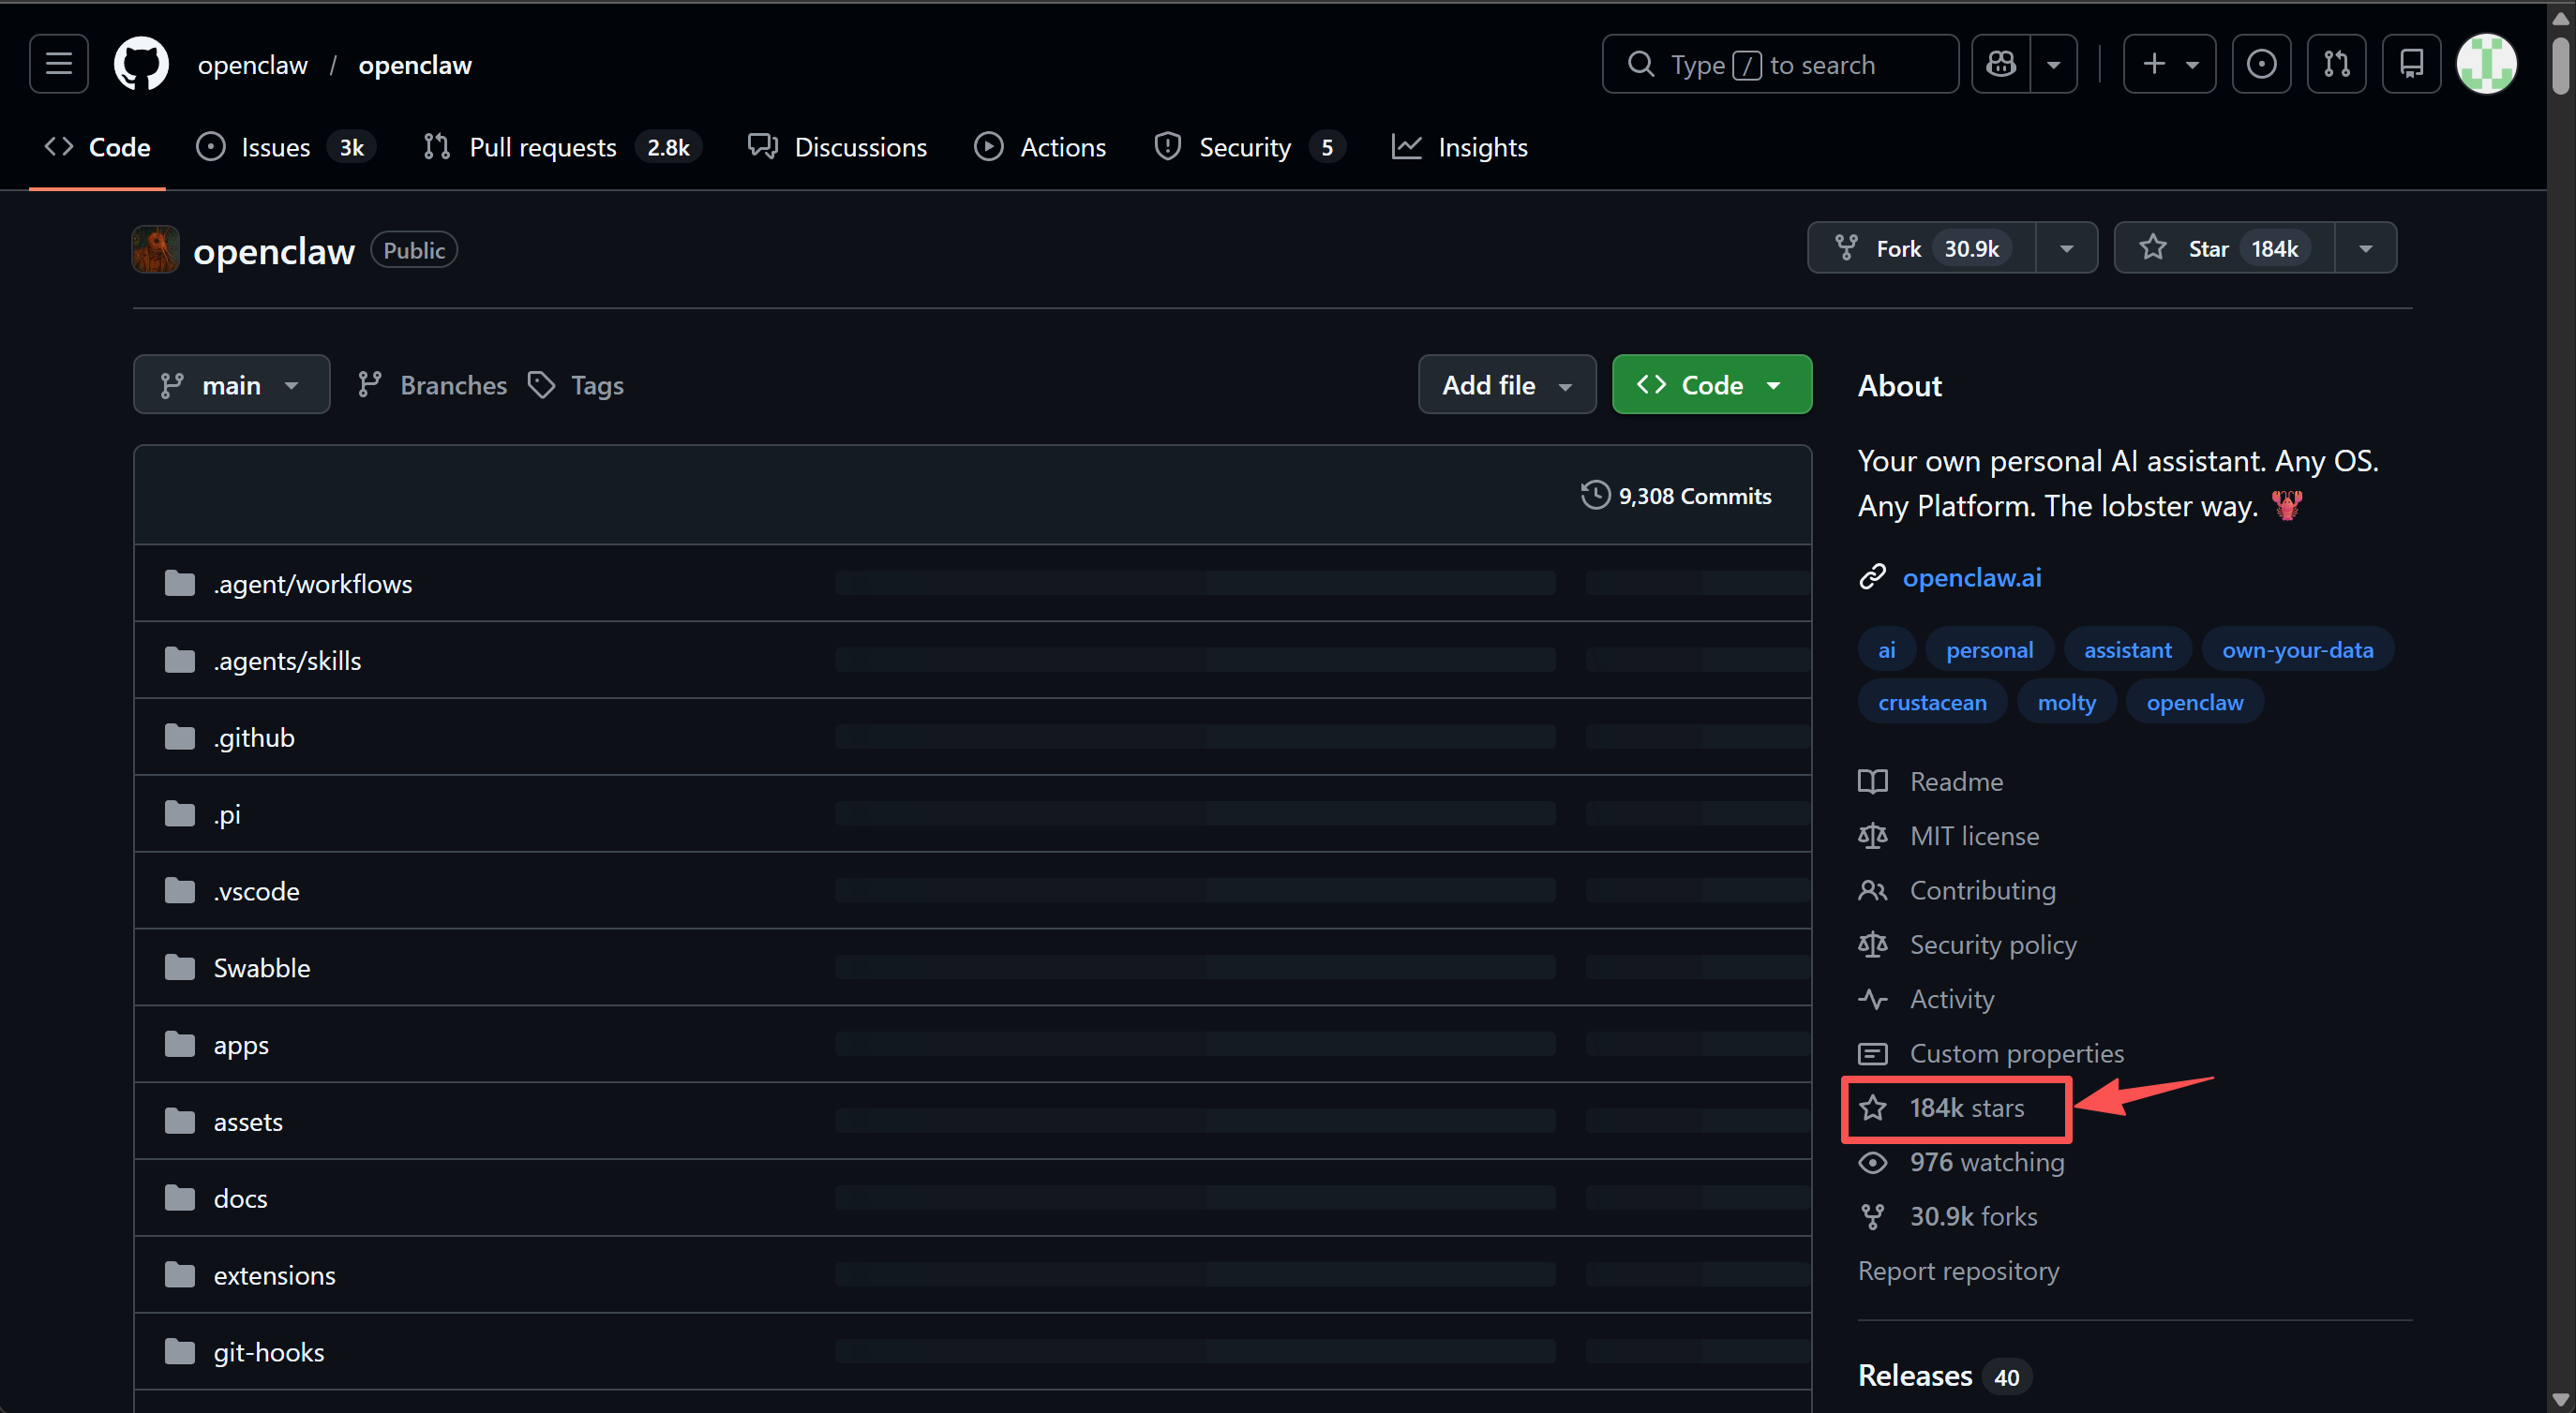This screenshot has height=1413, width=2576.
Task: Open the .pi folder
Action: tap(227, 814)
